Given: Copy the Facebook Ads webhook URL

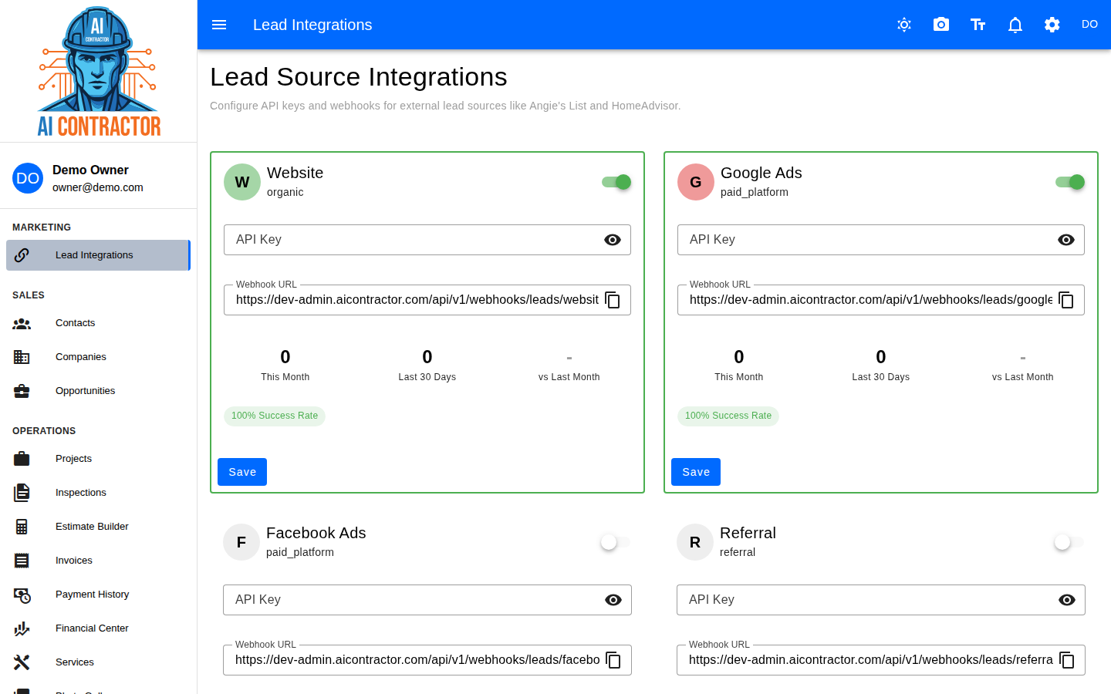Looking at the screenshot, I should (613, 660).
